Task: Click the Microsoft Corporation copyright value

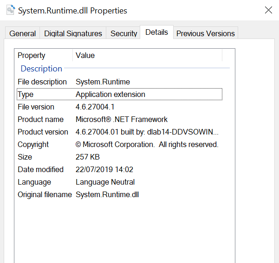Action: (x=147, y=144)
